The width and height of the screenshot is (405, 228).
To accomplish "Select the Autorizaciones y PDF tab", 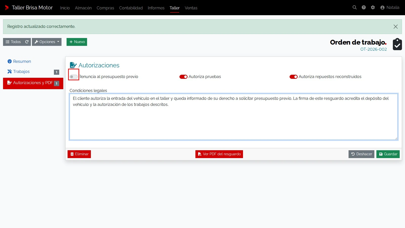I will coord(33,83).
